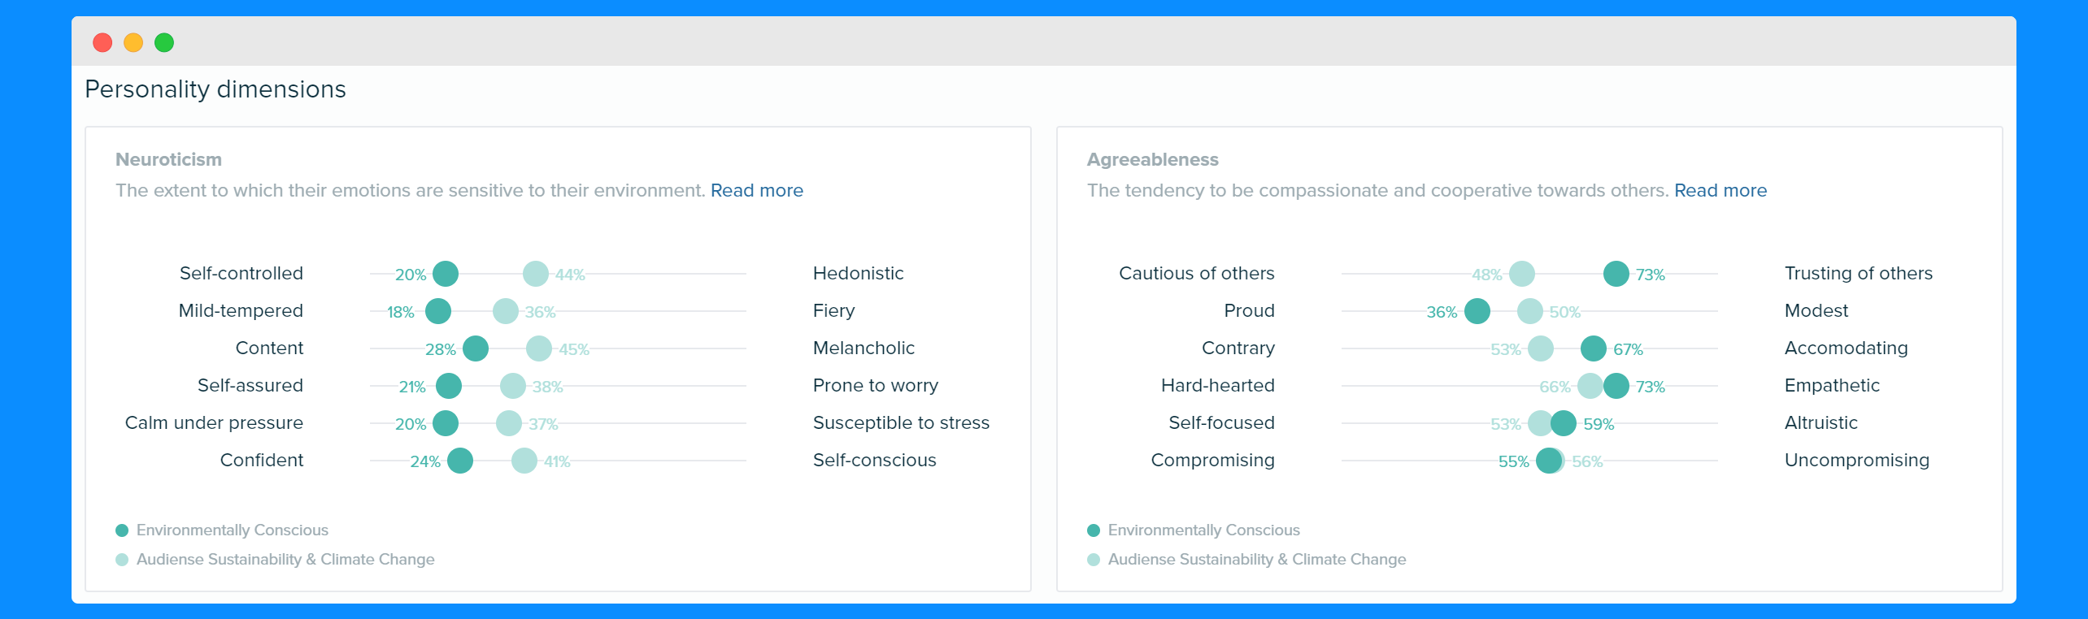Click the 44% light dot on Hedonistic row
This screenshot has height=619, width=2088.
pyautogui.click(x=535, y=274)
